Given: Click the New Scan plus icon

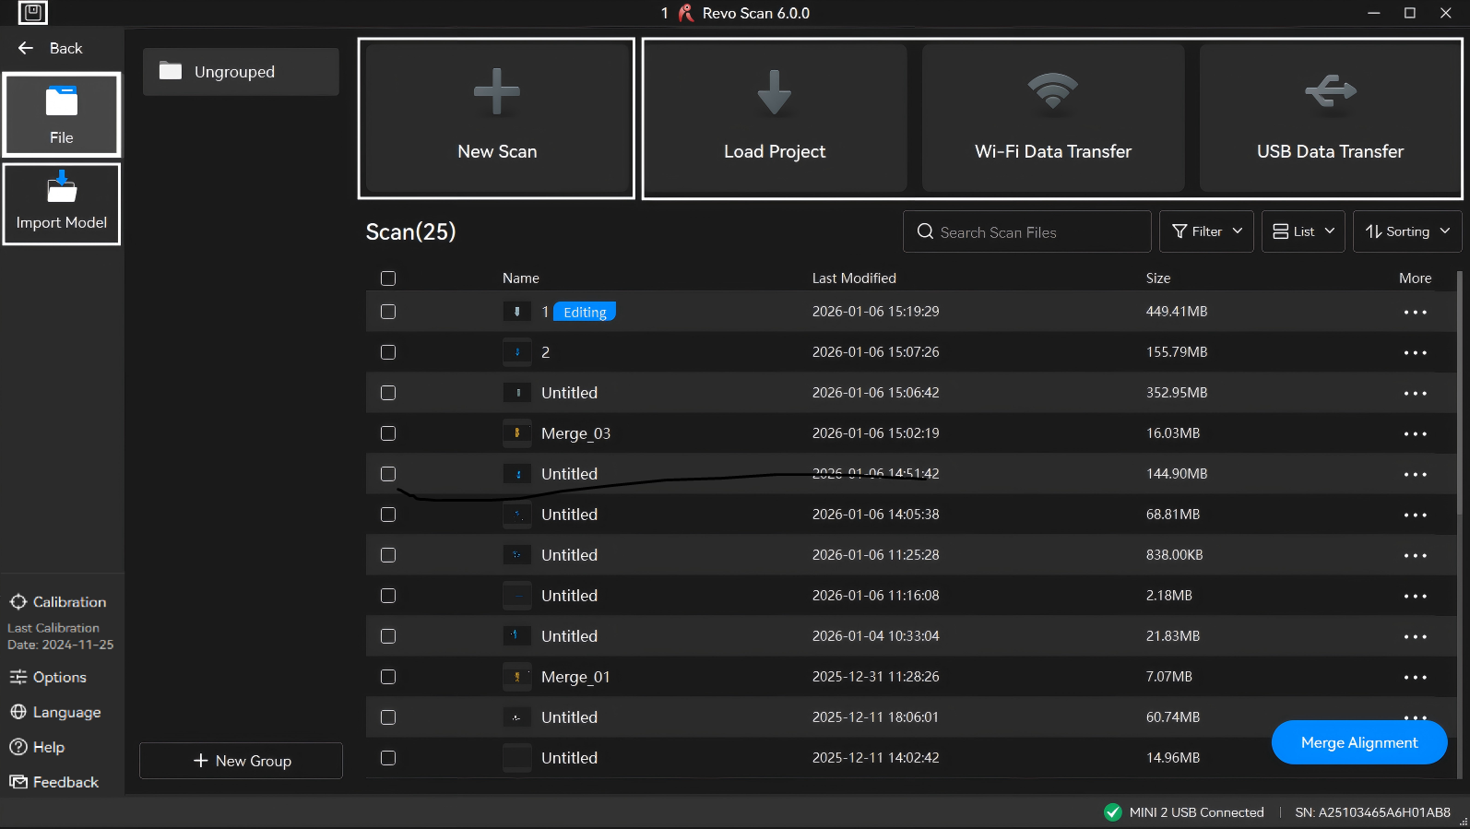Looking at the screenshot, I should [x=496, y=92].
